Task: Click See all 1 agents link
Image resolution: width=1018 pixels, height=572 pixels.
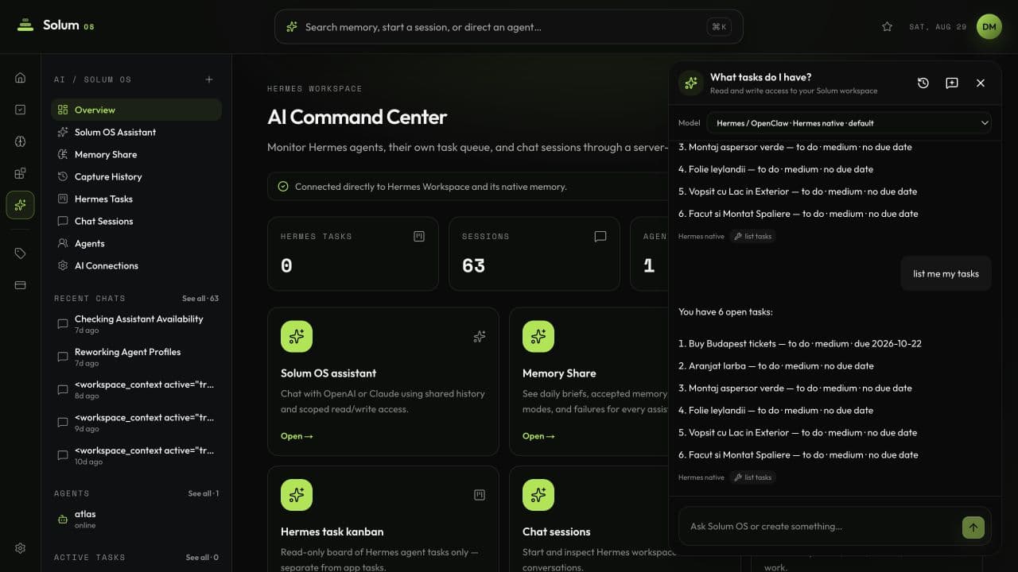Action: pos(204,493)
